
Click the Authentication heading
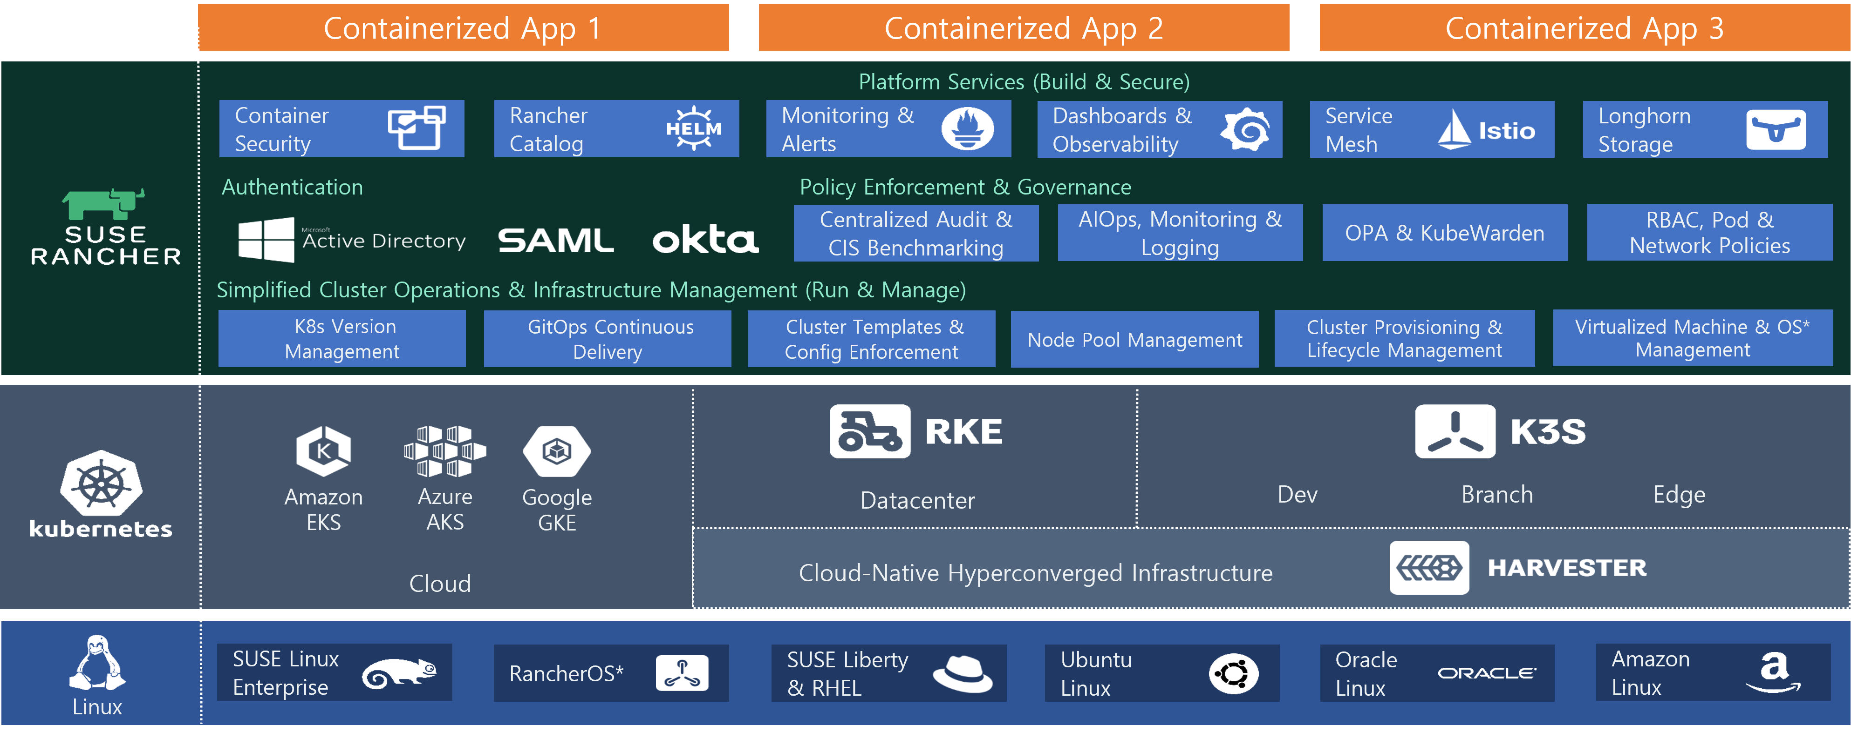(x=292, y=187)
